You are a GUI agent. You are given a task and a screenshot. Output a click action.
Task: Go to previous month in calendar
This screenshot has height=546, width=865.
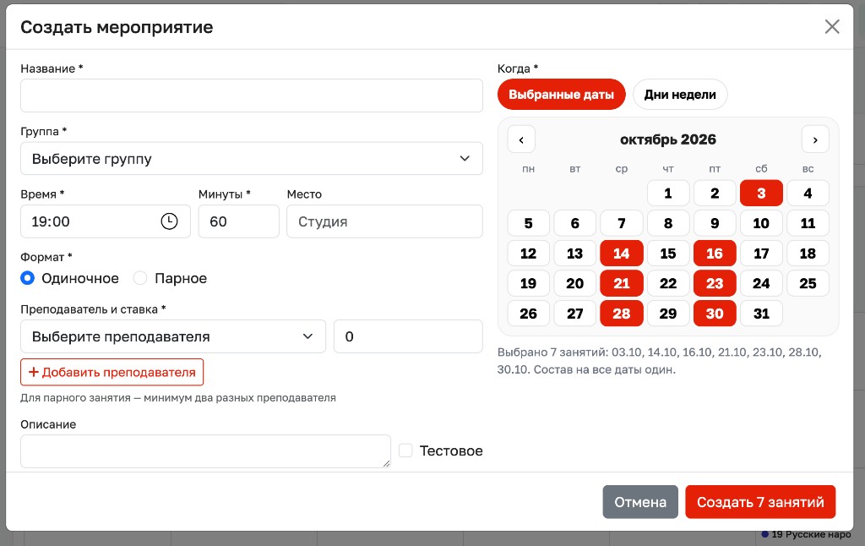click(521, 139)
